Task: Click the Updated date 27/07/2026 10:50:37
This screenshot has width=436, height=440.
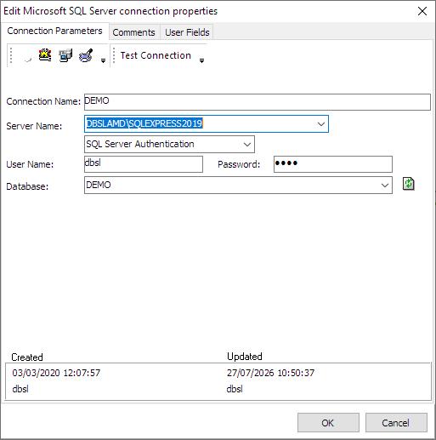Action: [x=270, y=373]
